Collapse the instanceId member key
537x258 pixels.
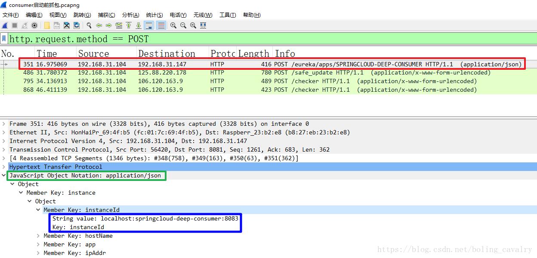click(x=38, y=210)
